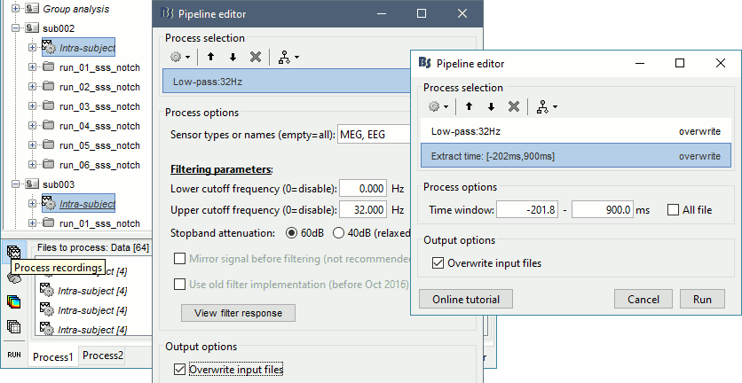
Task: Click sub003 subject icon
Action: [x=32, y=184]
